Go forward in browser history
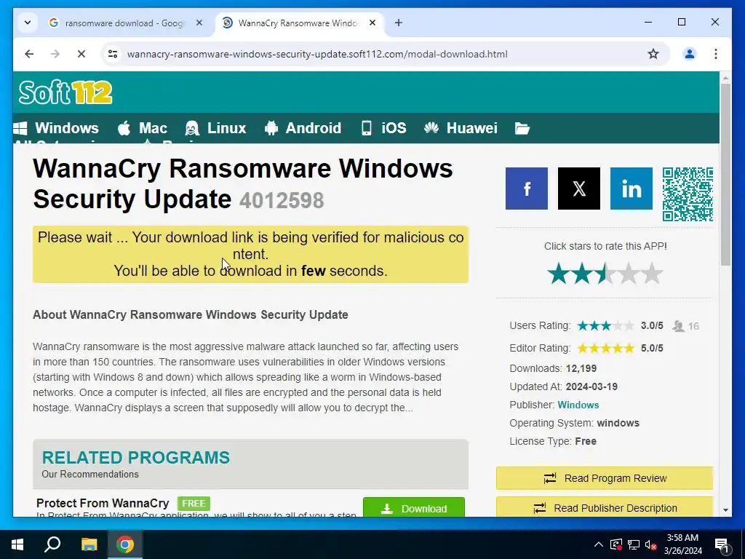This screenshot has height=559, width=745. tap(55, 54)
